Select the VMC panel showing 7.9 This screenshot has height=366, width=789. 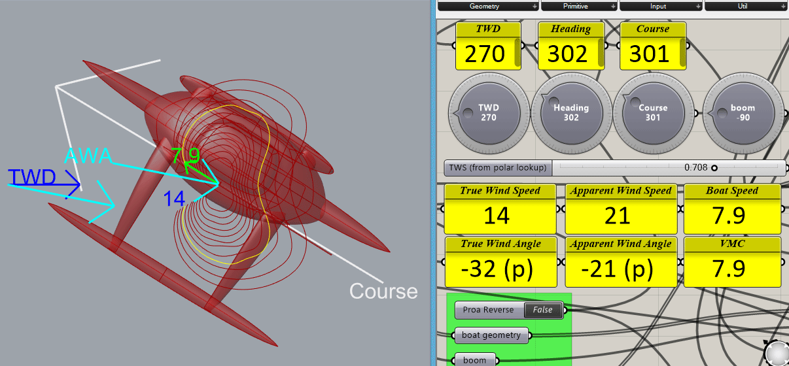point(732,261)
